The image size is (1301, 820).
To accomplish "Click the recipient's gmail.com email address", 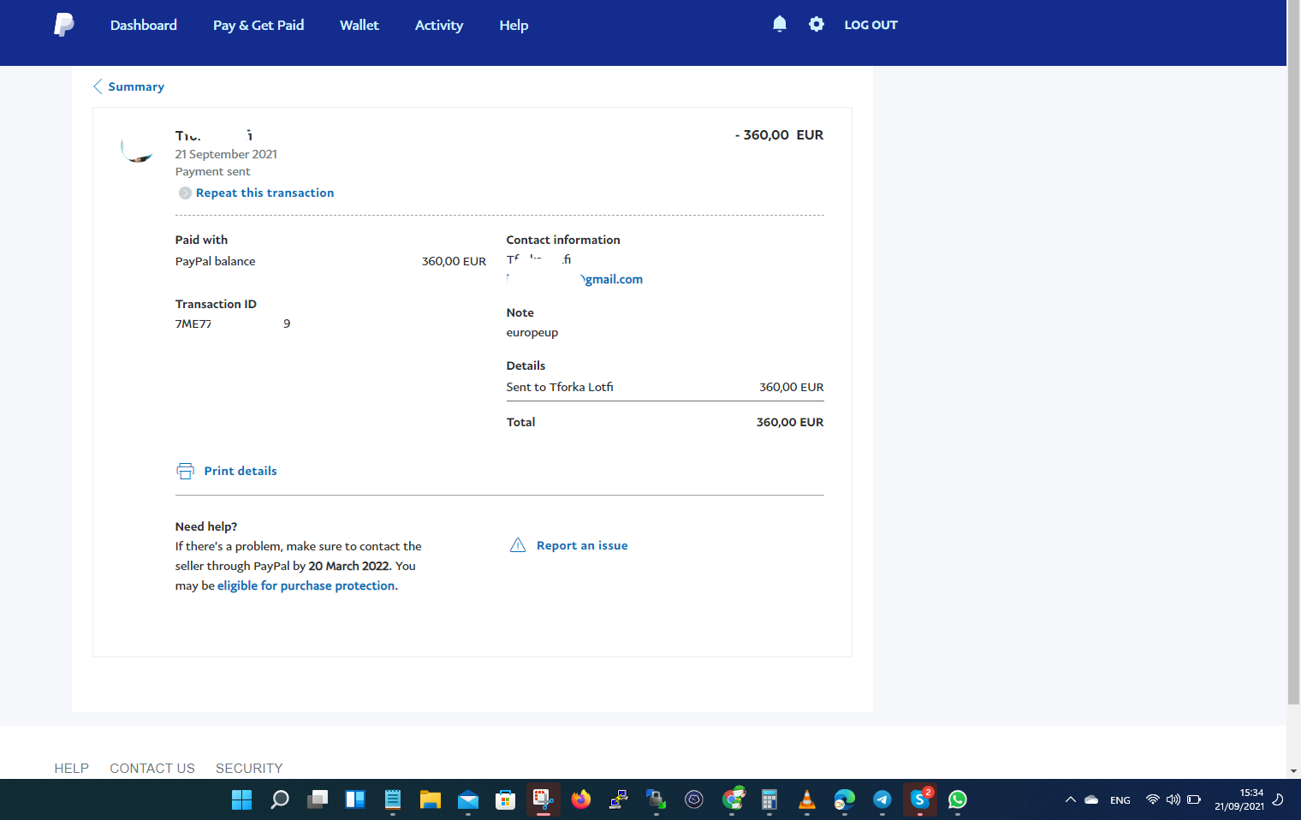I will (574, 279).
